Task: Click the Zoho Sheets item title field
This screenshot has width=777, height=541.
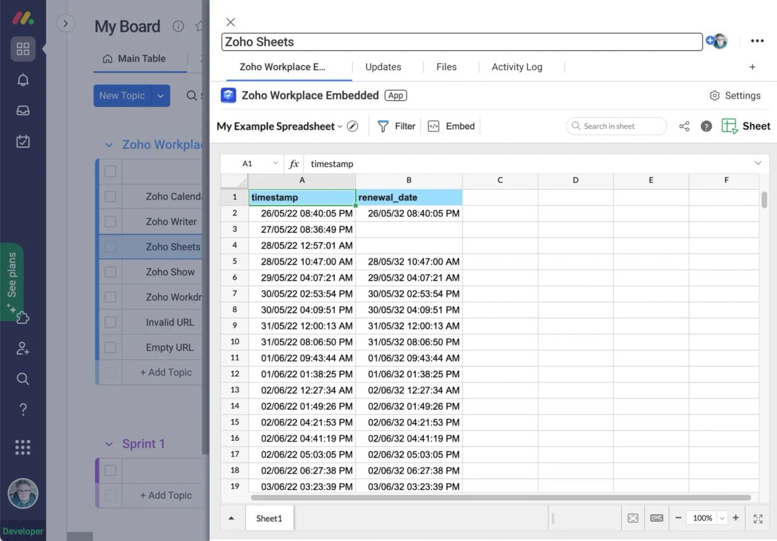Action: [462, 42]
